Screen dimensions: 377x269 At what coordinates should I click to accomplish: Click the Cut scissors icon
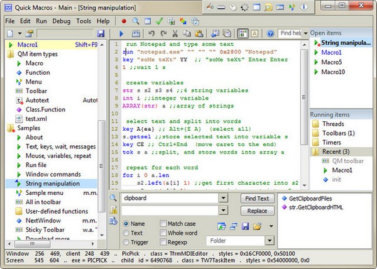click(x=176, y=33)
